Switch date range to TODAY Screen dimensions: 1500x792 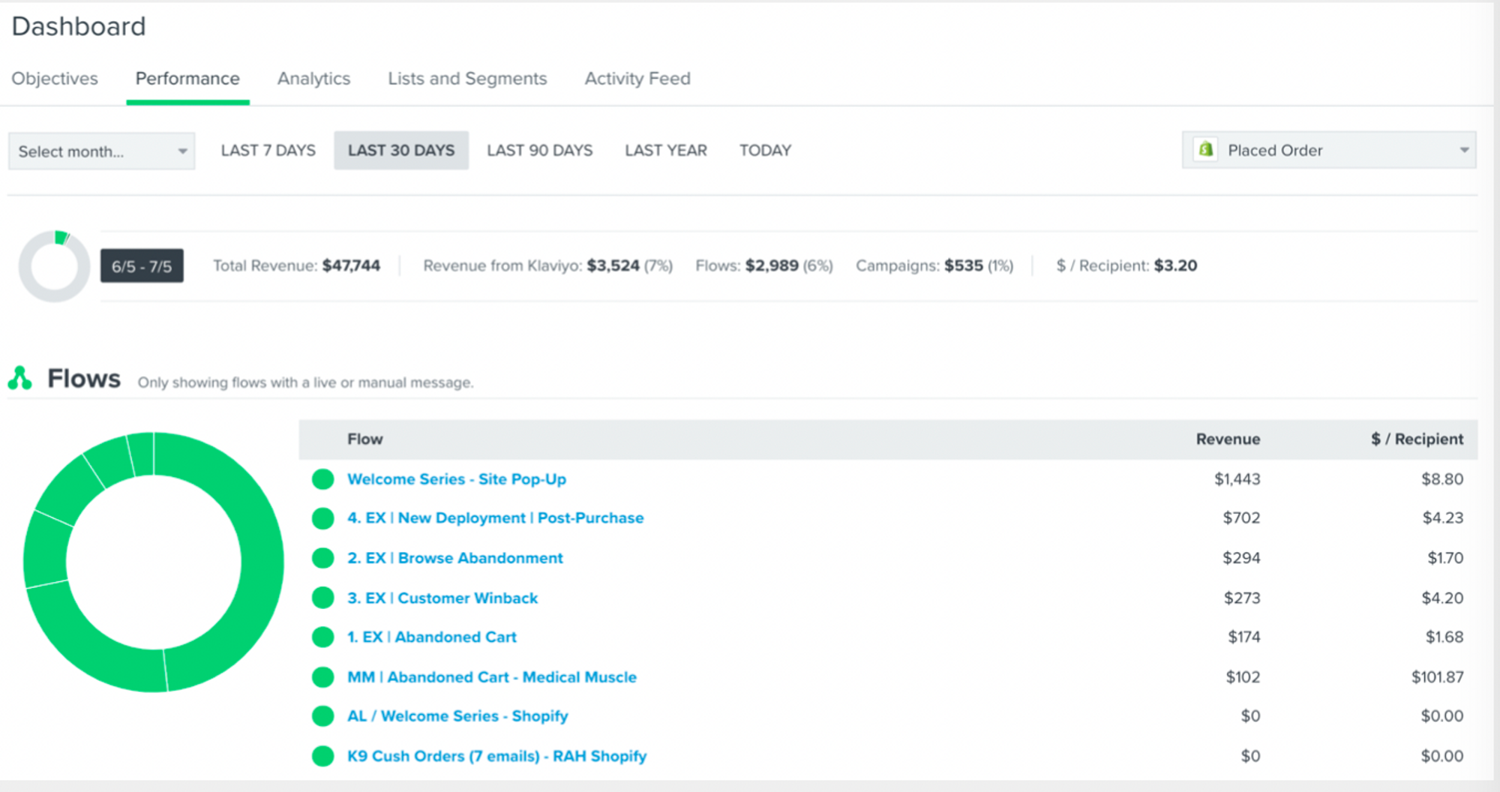click(x=765, y=150)
